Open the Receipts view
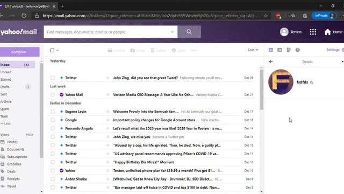Viewport: 344px width, 194px height. point(13,179)
